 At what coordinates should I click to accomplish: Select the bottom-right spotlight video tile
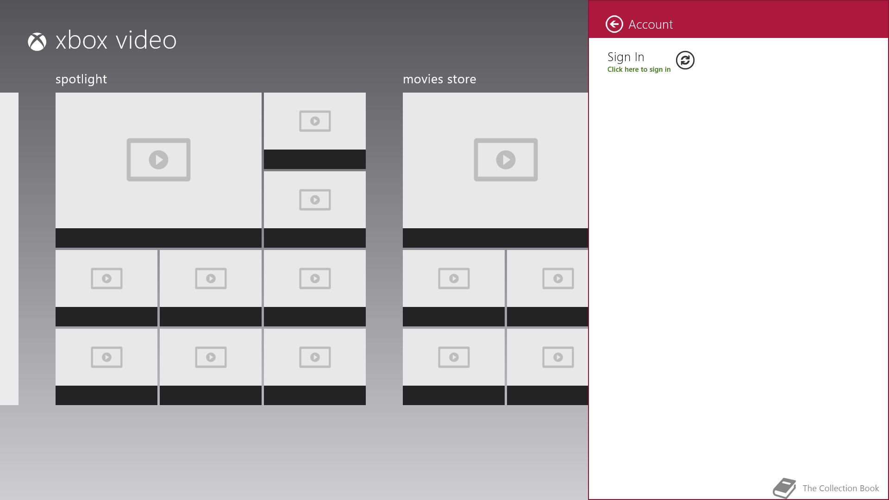(x=315, y=367)
